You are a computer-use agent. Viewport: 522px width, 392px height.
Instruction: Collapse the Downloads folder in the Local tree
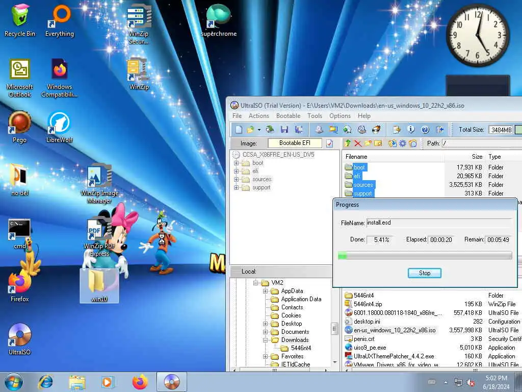coord(265,340)
